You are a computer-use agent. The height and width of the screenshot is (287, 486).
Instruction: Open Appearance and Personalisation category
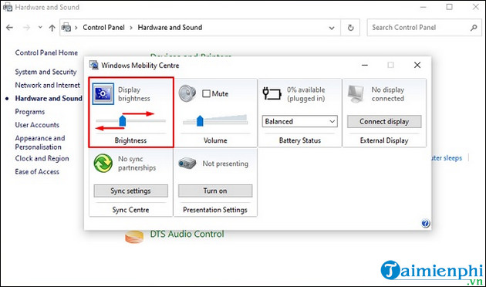[40, 143]
